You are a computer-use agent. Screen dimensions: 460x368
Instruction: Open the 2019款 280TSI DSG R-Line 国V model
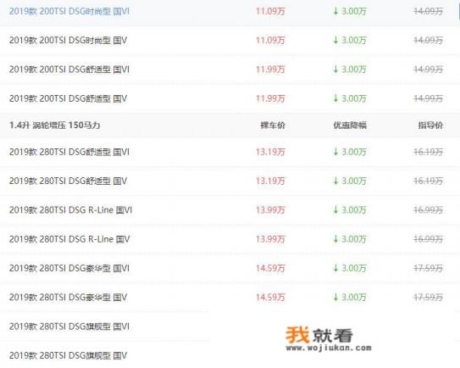(69, 239)
